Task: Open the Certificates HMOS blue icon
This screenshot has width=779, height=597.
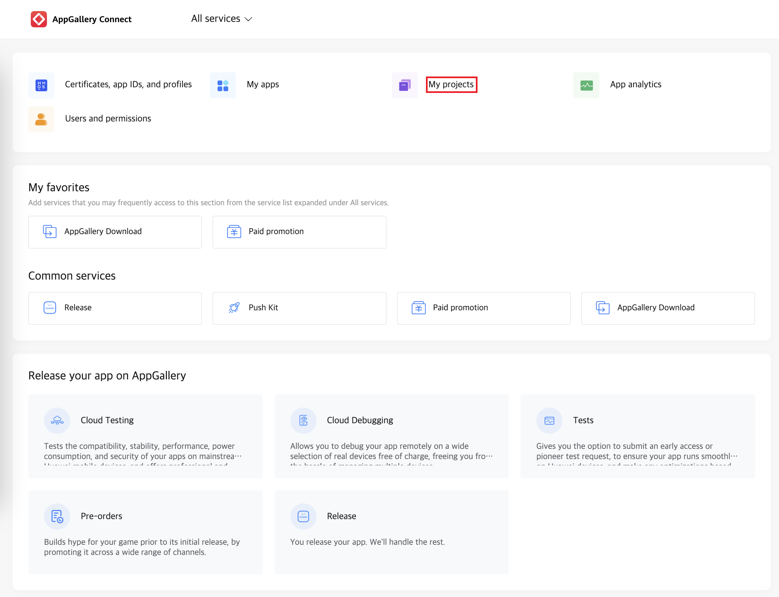Action: [x=41, y=85]
